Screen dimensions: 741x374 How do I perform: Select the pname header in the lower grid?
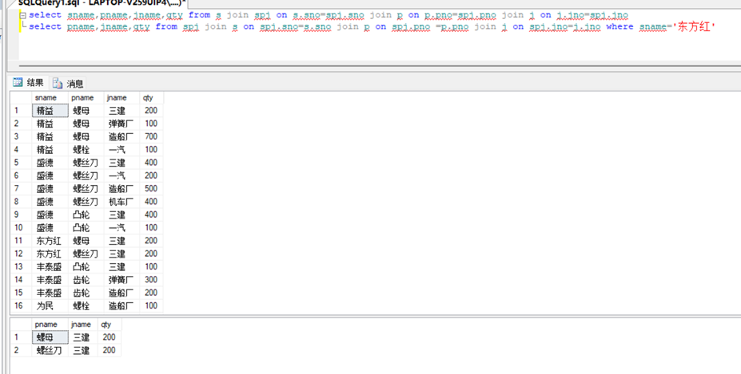pos(50,325)
